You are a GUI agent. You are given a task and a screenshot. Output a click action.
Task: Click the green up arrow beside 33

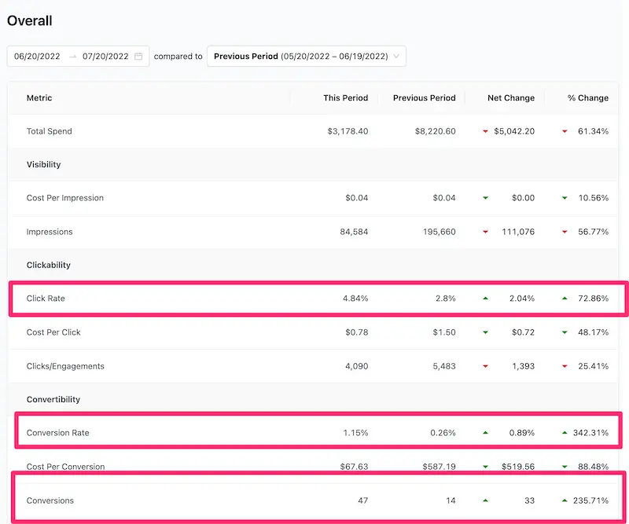[485, 500]
